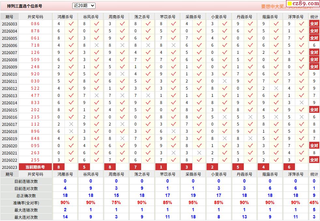Image resolution: width=320 pixels, height=221 pixels.
Task: Click the red current kill number under 浮萍杀号
Action: [289, 167]
